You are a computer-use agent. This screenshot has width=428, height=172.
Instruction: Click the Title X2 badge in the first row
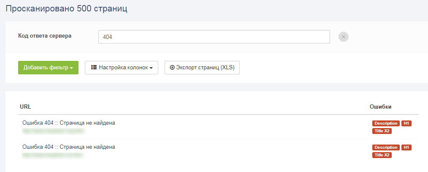pyautogui.click(x=382, y=131)
